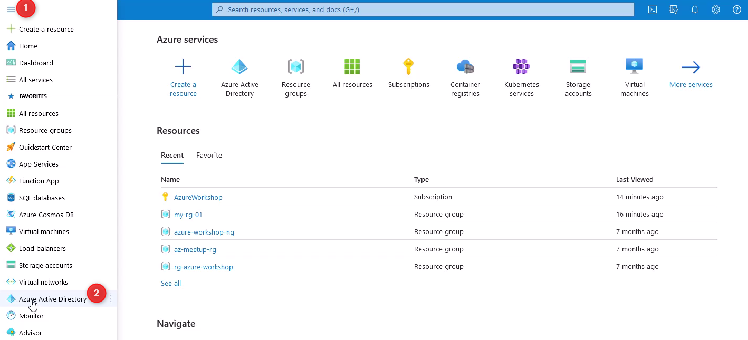Click '16 minutes ago' cell
748x340 pixels.
(640, 214)
